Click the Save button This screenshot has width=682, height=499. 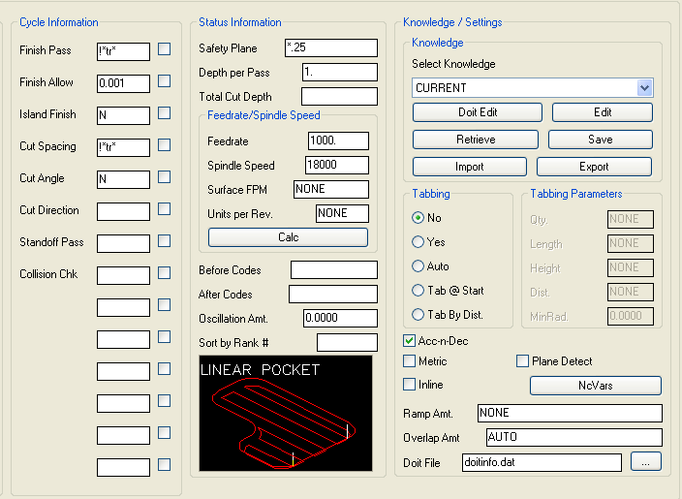click(x=601, y=140)
